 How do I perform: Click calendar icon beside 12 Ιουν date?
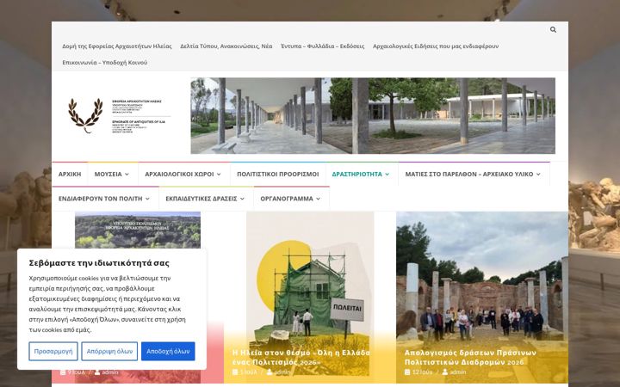click(407, 372)
